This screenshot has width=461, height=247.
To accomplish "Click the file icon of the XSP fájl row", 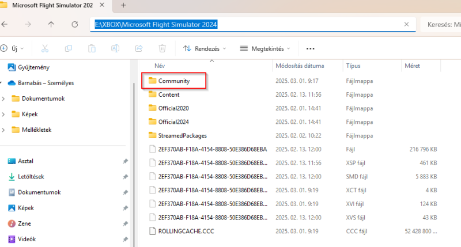I will point(152,163).
